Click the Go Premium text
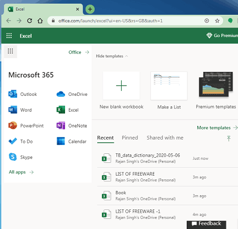Screen dimensions: 238x229 point(226,35)
